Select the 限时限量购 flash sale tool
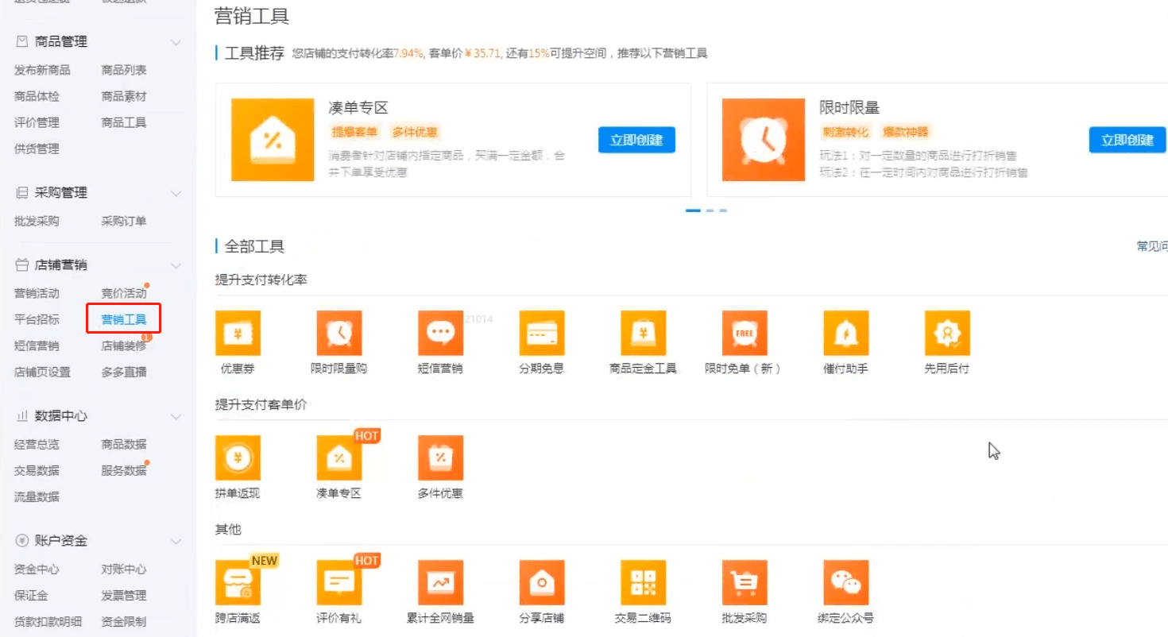 pyautogui.click(x=338, y=334)
